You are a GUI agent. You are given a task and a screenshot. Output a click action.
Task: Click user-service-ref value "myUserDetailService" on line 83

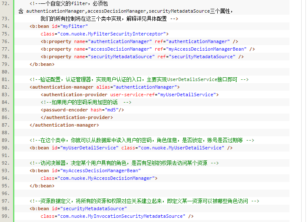tap(187, 95)
